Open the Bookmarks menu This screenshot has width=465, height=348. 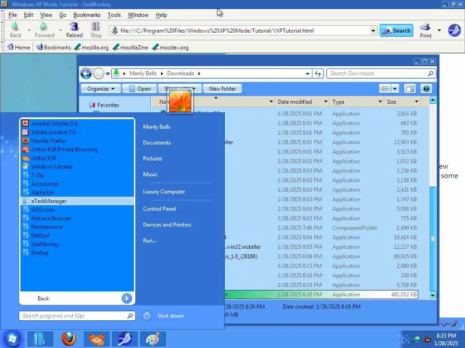(x=87, y=15)
